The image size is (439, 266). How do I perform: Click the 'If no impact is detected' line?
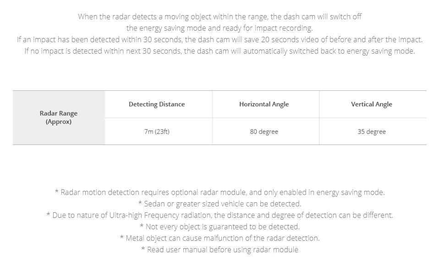pos(219,51)
